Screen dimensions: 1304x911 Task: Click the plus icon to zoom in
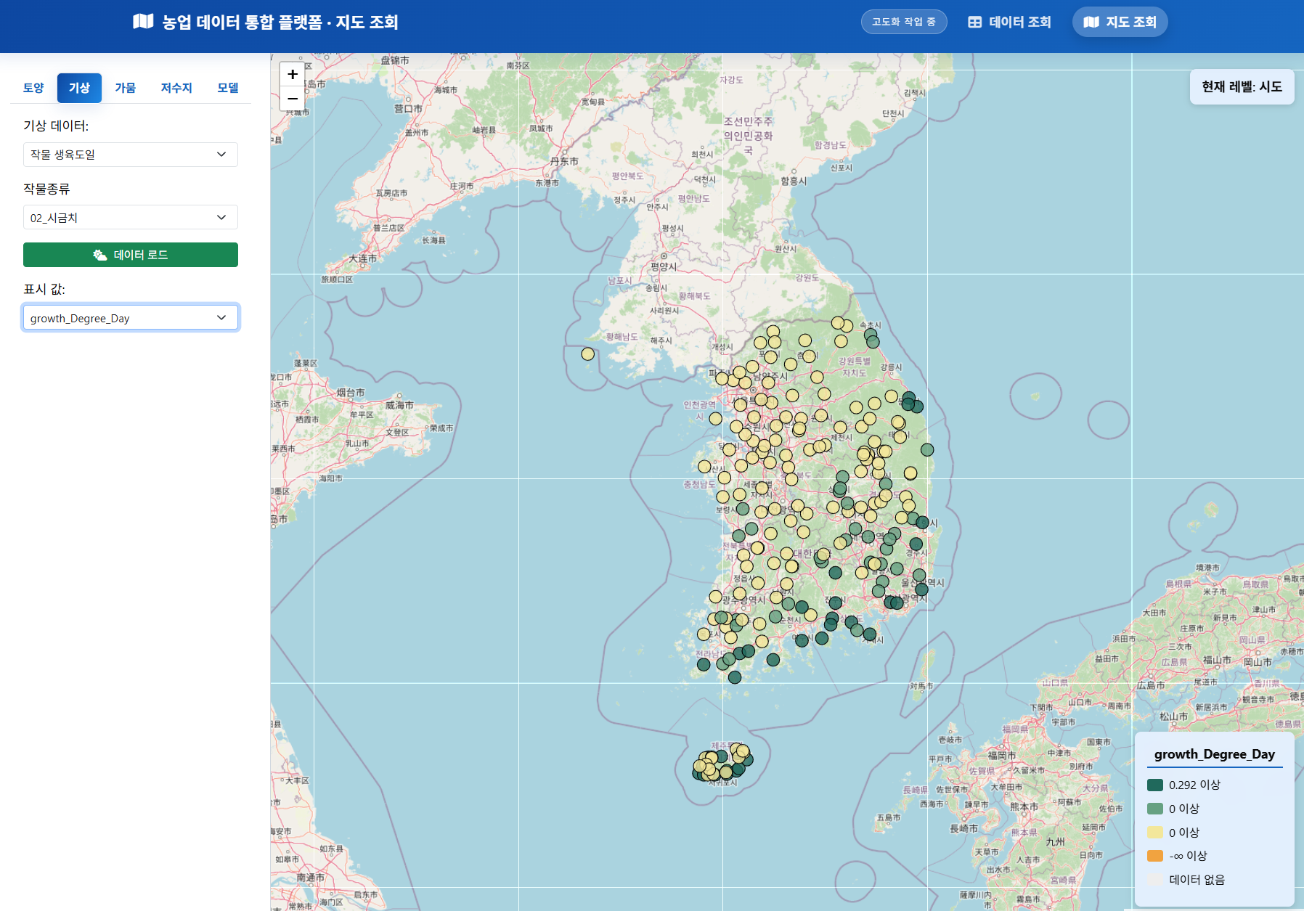click(293, 74)
